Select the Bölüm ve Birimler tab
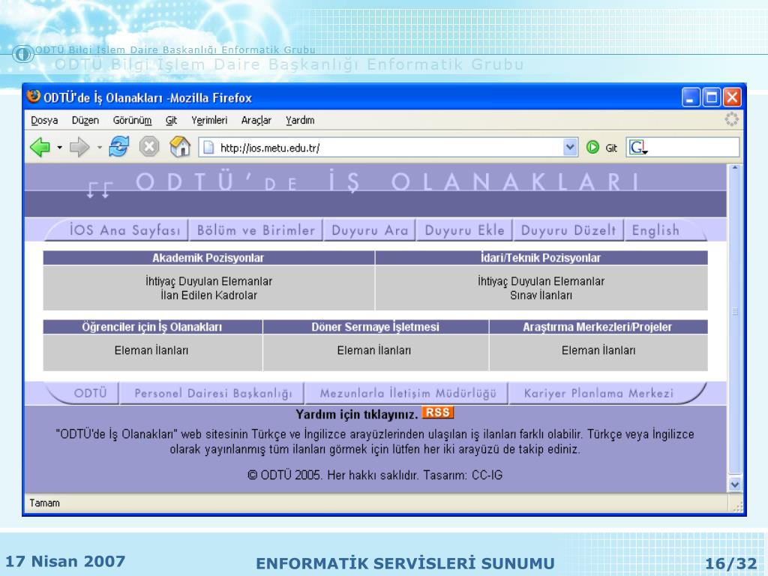 point(256,230)
